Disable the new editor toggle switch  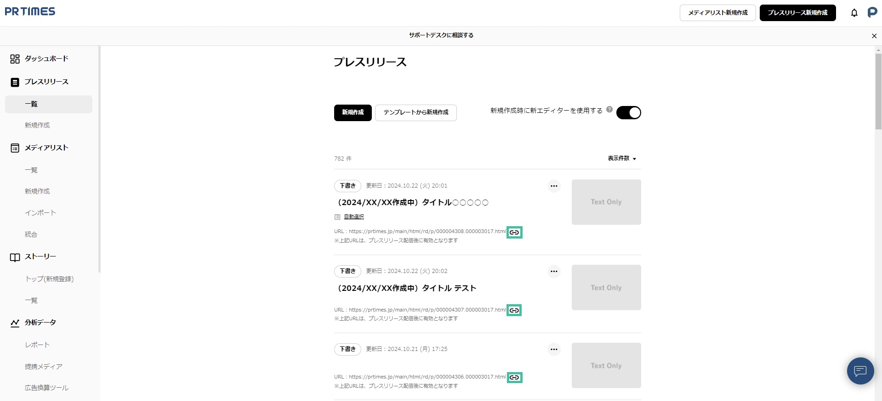tap(628, 112)
